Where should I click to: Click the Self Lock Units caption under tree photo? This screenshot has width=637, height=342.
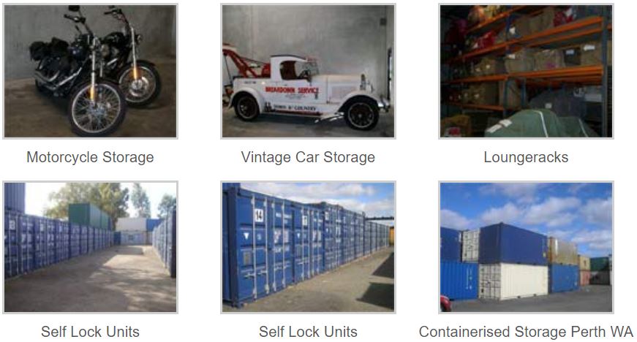click(90, 332)
